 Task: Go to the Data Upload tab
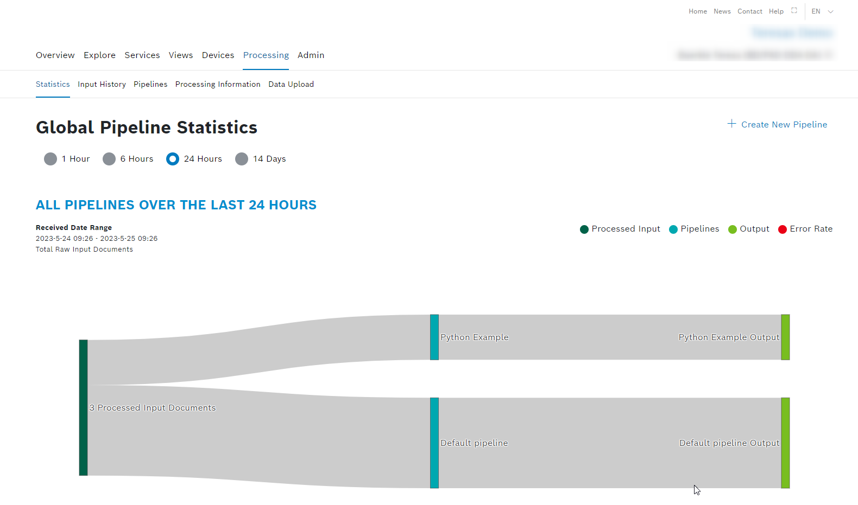(x=291, y=84)
